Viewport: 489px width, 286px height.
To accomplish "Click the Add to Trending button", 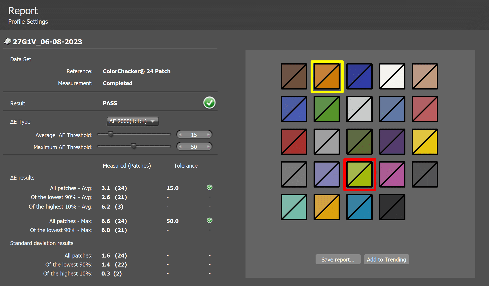I will coord(386,260).
